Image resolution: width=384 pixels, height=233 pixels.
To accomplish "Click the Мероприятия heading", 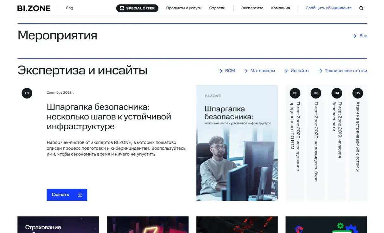I will (x=57, y=35).
